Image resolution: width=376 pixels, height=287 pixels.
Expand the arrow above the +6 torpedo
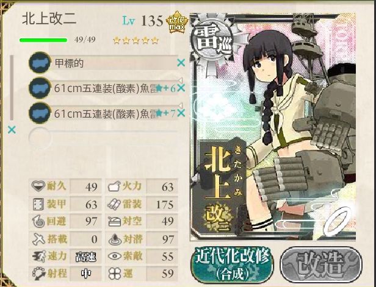[x=181, y=80]
